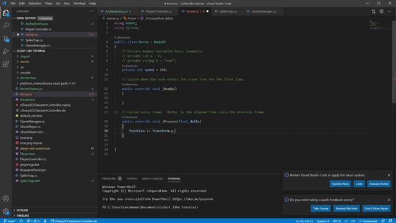Click the Spaces: 4 indentation setting

click(x=323, y=221)
